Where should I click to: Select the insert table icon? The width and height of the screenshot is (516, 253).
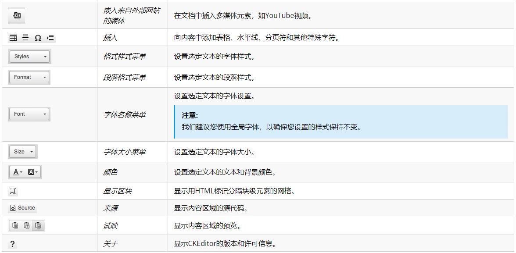pyautogui.click(x=13, y=38)
